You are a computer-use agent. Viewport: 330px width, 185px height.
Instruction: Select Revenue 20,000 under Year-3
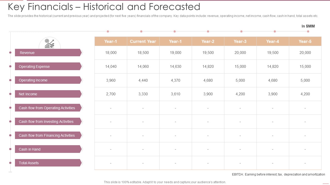pyautogui.click(x=240, y=53)
